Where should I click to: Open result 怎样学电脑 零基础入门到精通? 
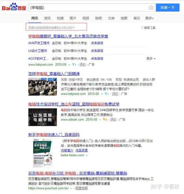[54, 74]
